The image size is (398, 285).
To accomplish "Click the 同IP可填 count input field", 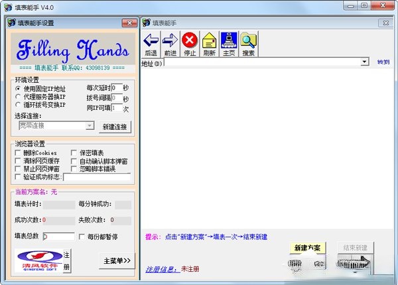I will [117, 108].
